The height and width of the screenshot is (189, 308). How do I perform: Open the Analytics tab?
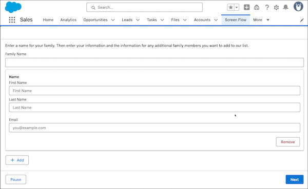click(68, 20)
